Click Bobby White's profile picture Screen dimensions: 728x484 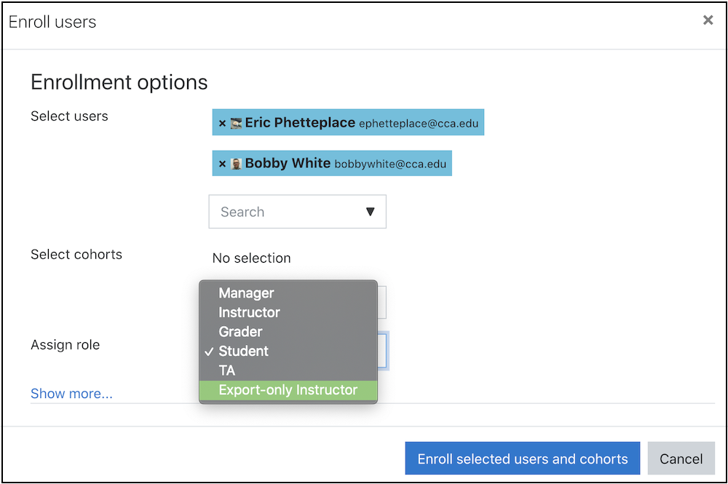pos(237,164)
